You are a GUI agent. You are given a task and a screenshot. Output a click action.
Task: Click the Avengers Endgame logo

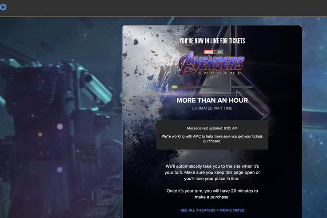point(212,63)
